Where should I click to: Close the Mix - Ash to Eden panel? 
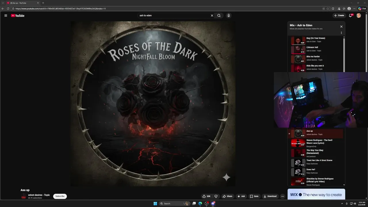[341, 26]
